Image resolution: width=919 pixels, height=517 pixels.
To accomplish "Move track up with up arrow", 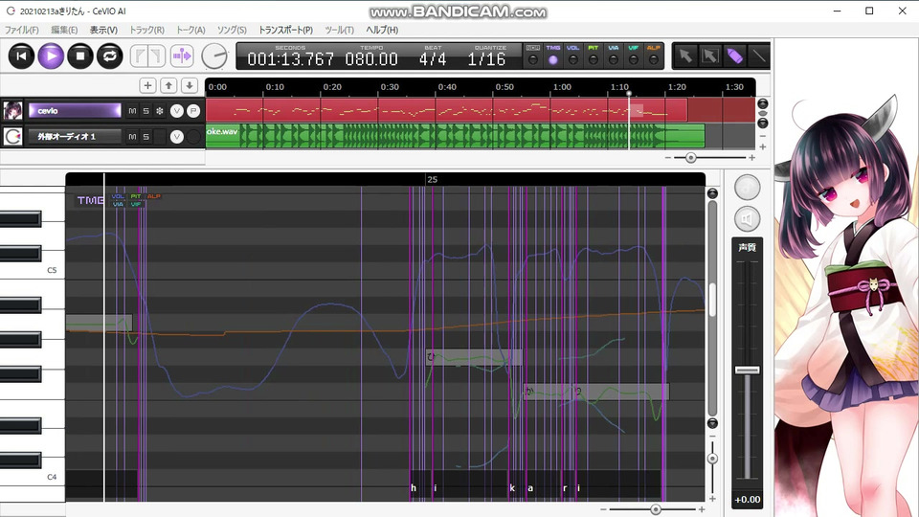I will tap(168, 85).
